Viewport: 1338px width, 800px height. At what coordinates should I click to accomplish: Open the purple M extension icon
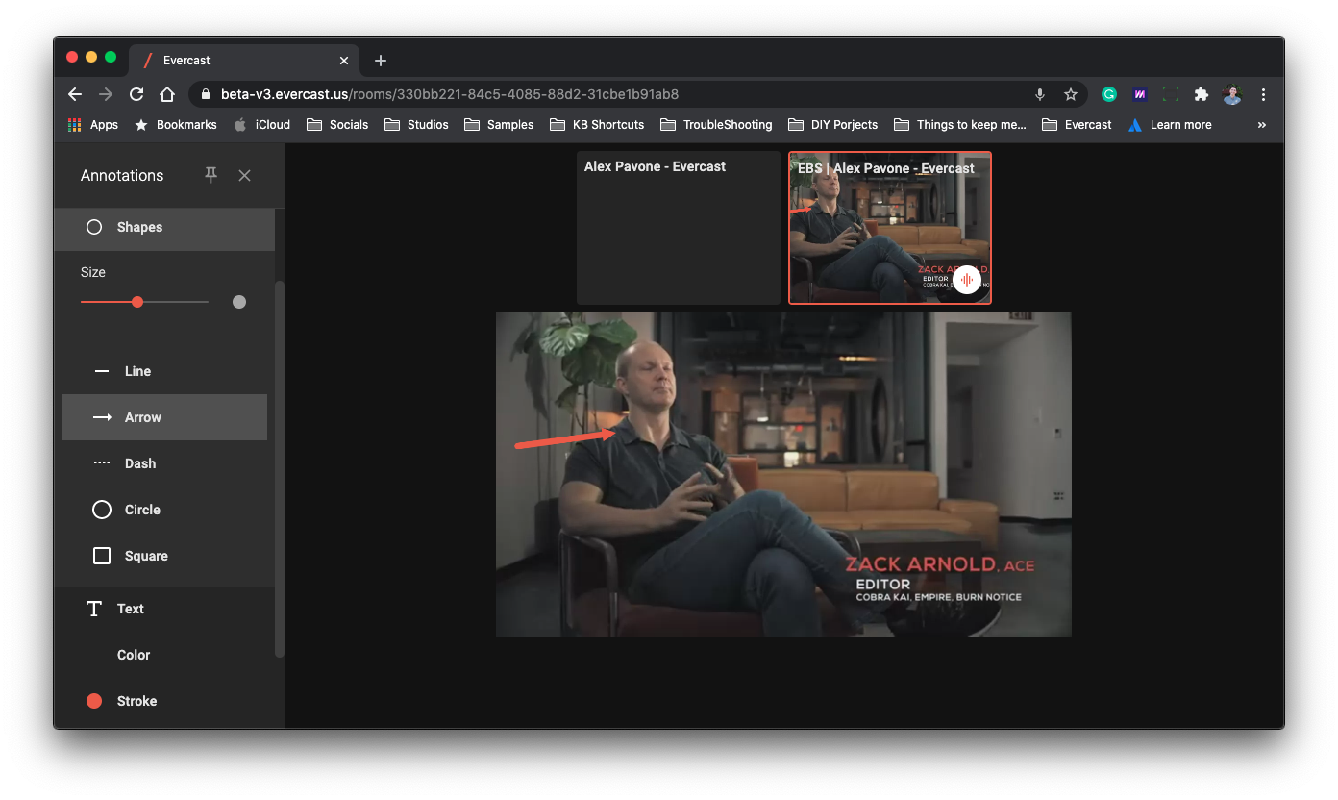[x=1140, y=94]
